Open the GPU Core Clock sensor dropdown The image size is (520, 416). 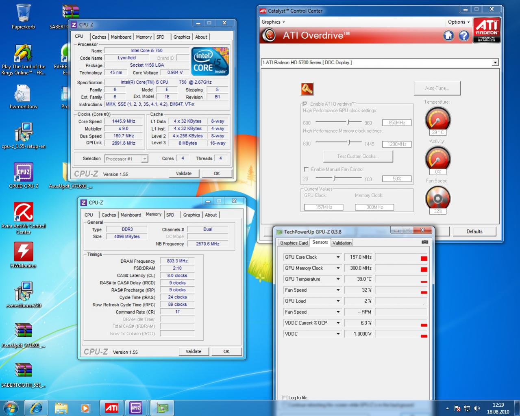338,257
